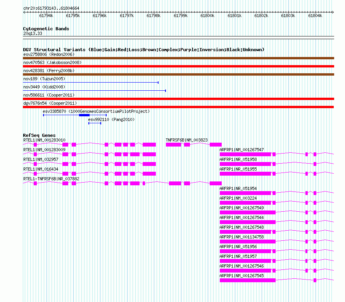Click the thick blue segment of esv3385870

[x=84, y=115]
